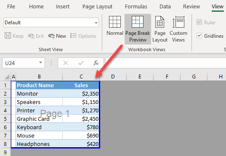
Task: Select the Monitor cell
Action: point(39,94)
